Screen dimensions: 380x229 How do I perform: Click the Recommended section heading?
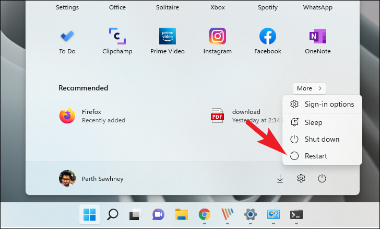click(x=84, y=88)
